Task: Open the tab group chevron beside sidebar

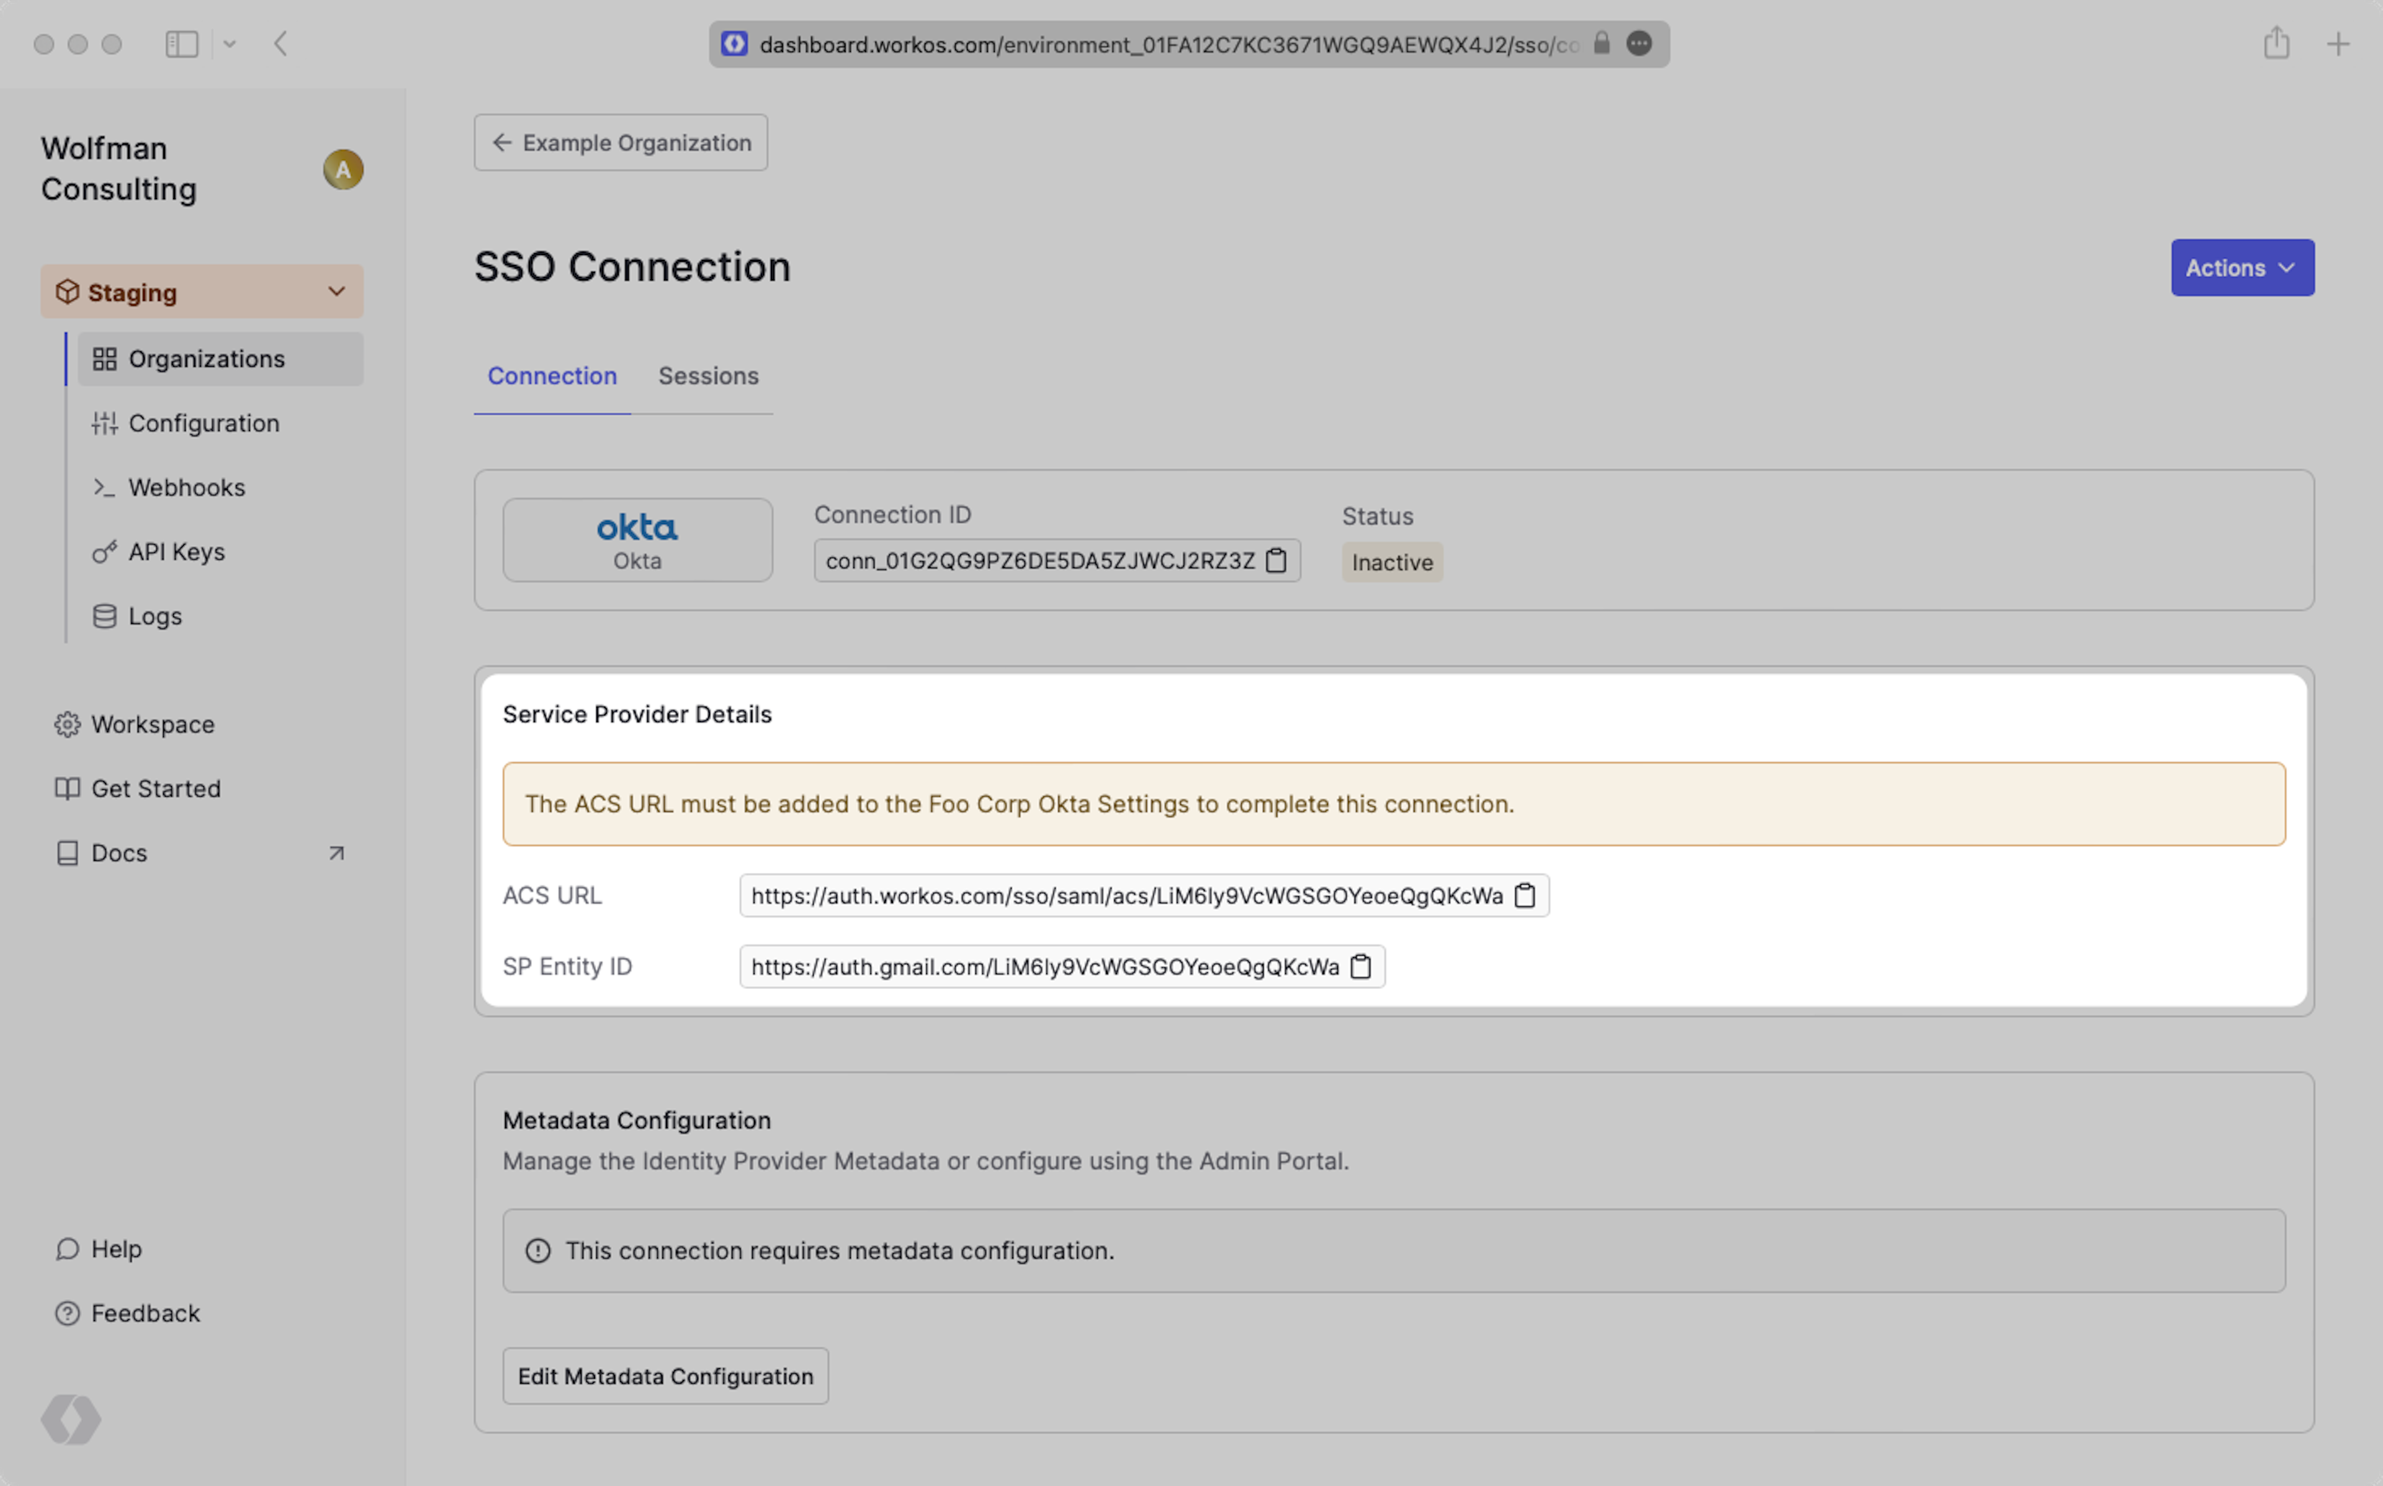Action: (x=230, y=44)
